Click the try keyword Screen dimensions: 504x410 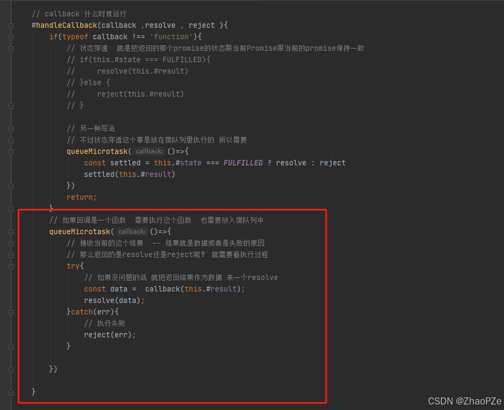(x=73, y=266)
